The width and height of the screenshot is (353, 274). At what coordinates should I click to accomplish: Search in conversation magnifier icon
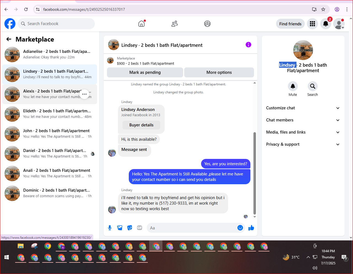(313, 86)
